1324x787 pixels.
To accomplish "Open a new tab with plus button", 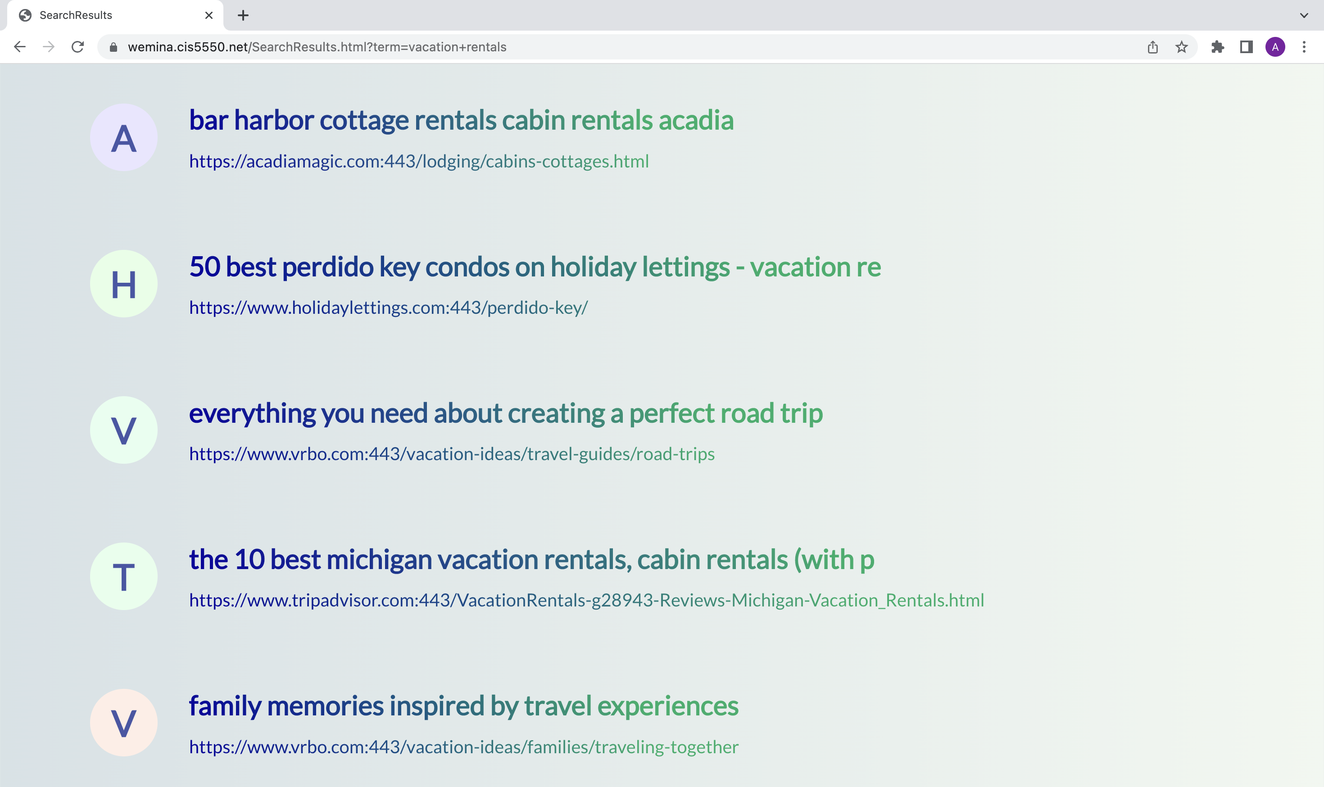I will 243,15.
